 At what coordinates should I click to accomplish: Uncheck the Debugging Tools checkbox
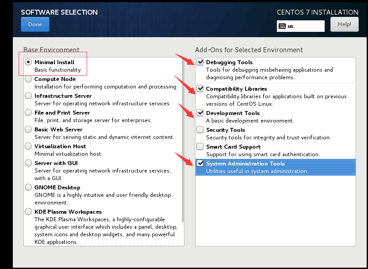click(x=200, y=62)
